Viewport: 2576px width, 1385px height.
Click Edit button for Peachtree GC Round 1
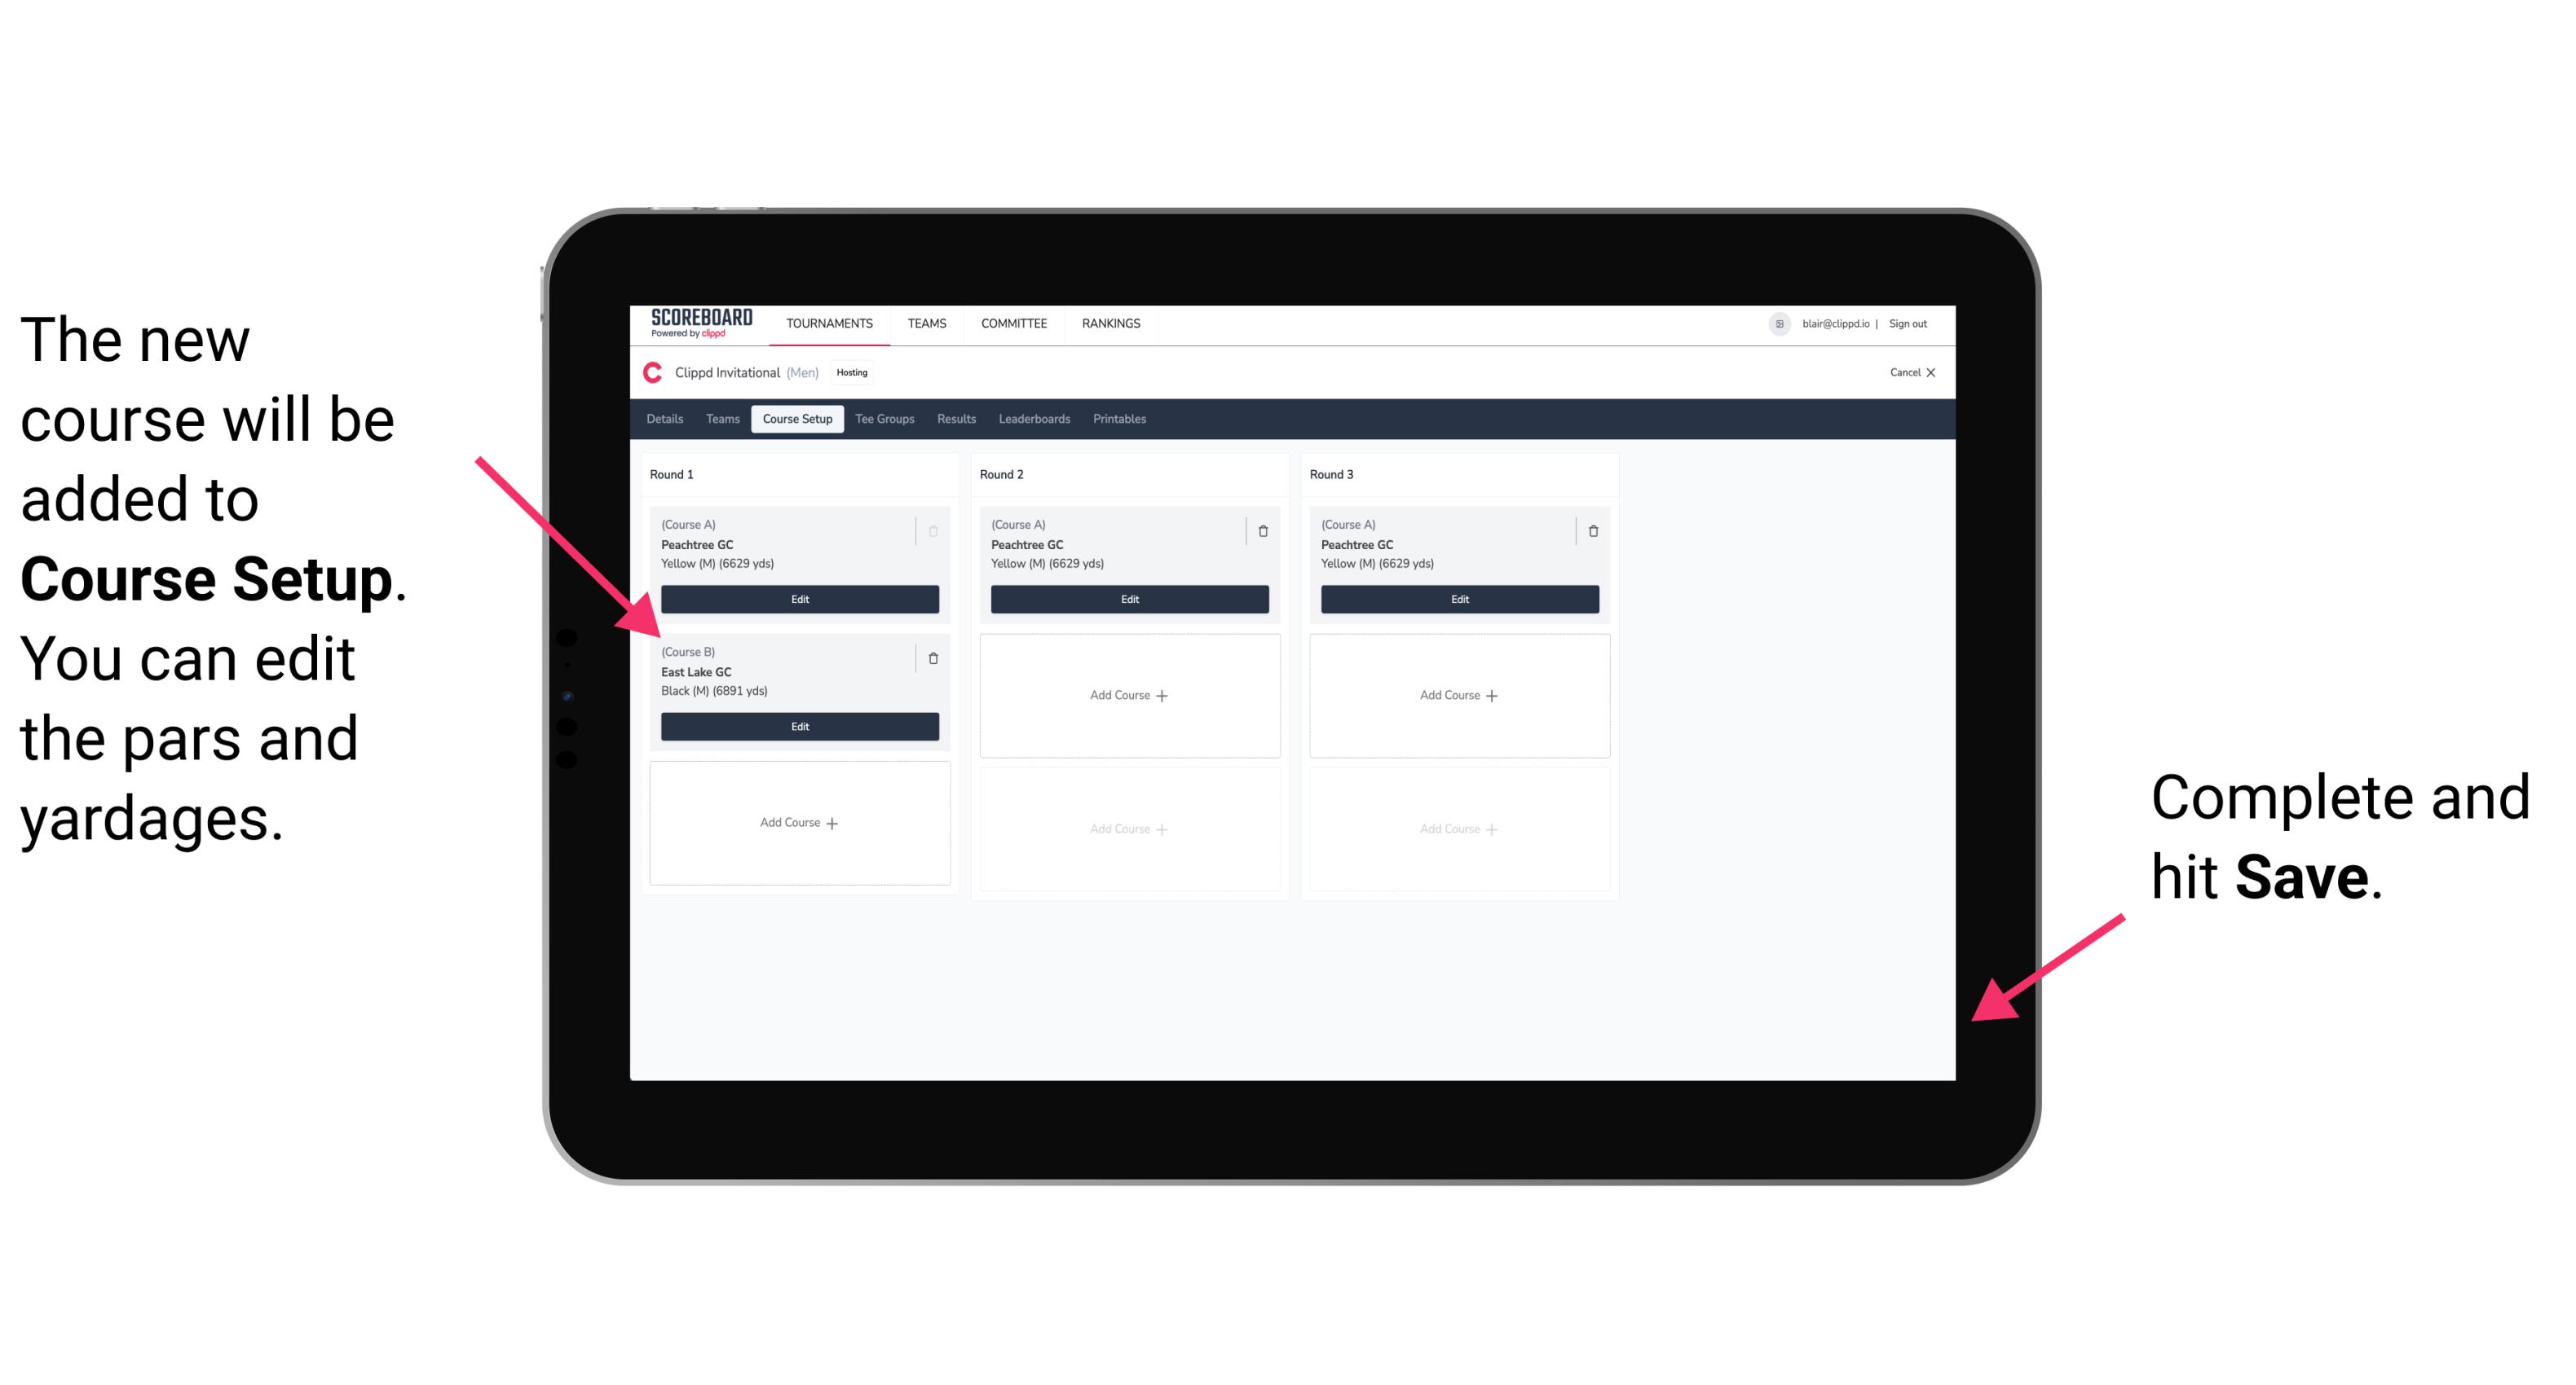pos(798,599)
